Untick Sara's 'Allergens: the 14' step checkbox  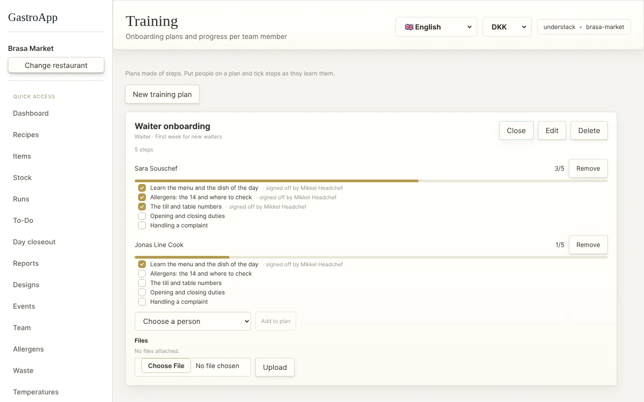tap(142, 197)
